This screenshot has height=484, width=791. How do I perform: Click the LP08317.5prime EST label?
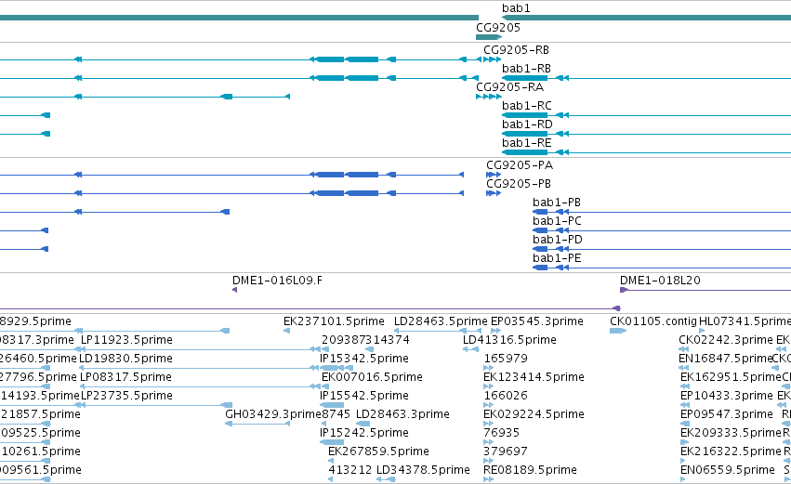click(125, 377)
